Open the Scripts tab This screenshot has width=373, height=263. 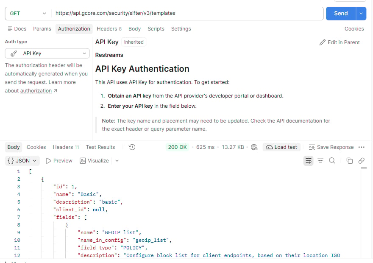click(156, 29)
